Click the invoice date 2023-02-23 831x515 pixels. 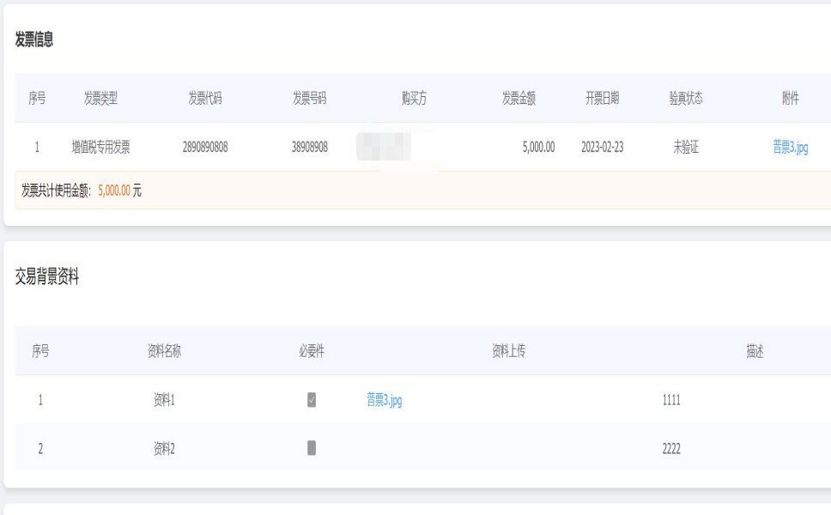click(x=603, y=147)
